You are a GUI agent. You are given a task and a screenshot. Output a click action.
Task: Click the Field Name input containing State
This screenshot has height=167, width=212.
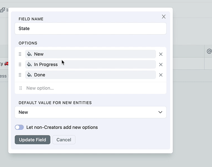coord(90,28)
